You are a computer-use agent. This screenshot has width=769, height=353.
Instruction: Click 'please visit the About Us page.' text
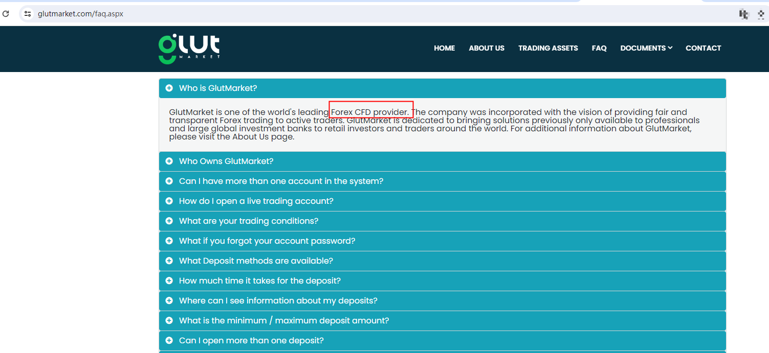click(x=232, y=137)
